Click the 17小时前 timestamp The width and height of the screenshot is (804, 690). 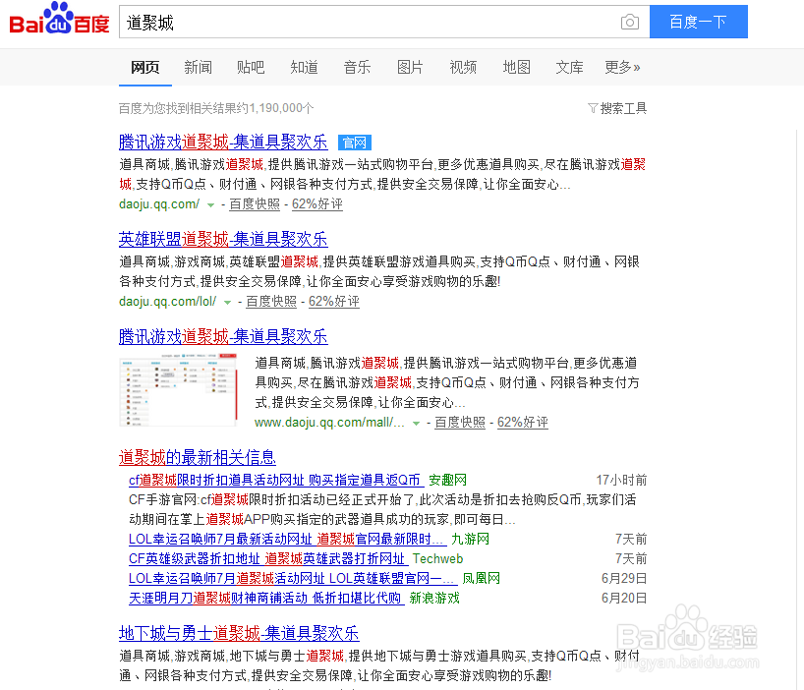pyautogui.click(x=621, y=481)
